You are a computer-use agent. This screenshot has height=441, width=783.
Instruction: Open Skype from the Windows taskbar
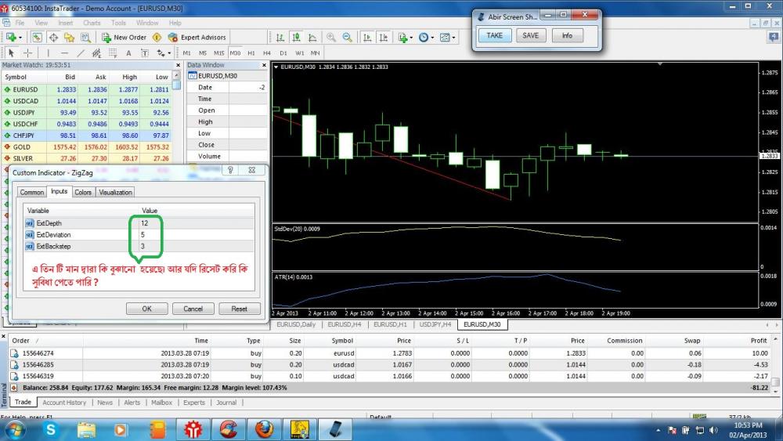[50, 429]
